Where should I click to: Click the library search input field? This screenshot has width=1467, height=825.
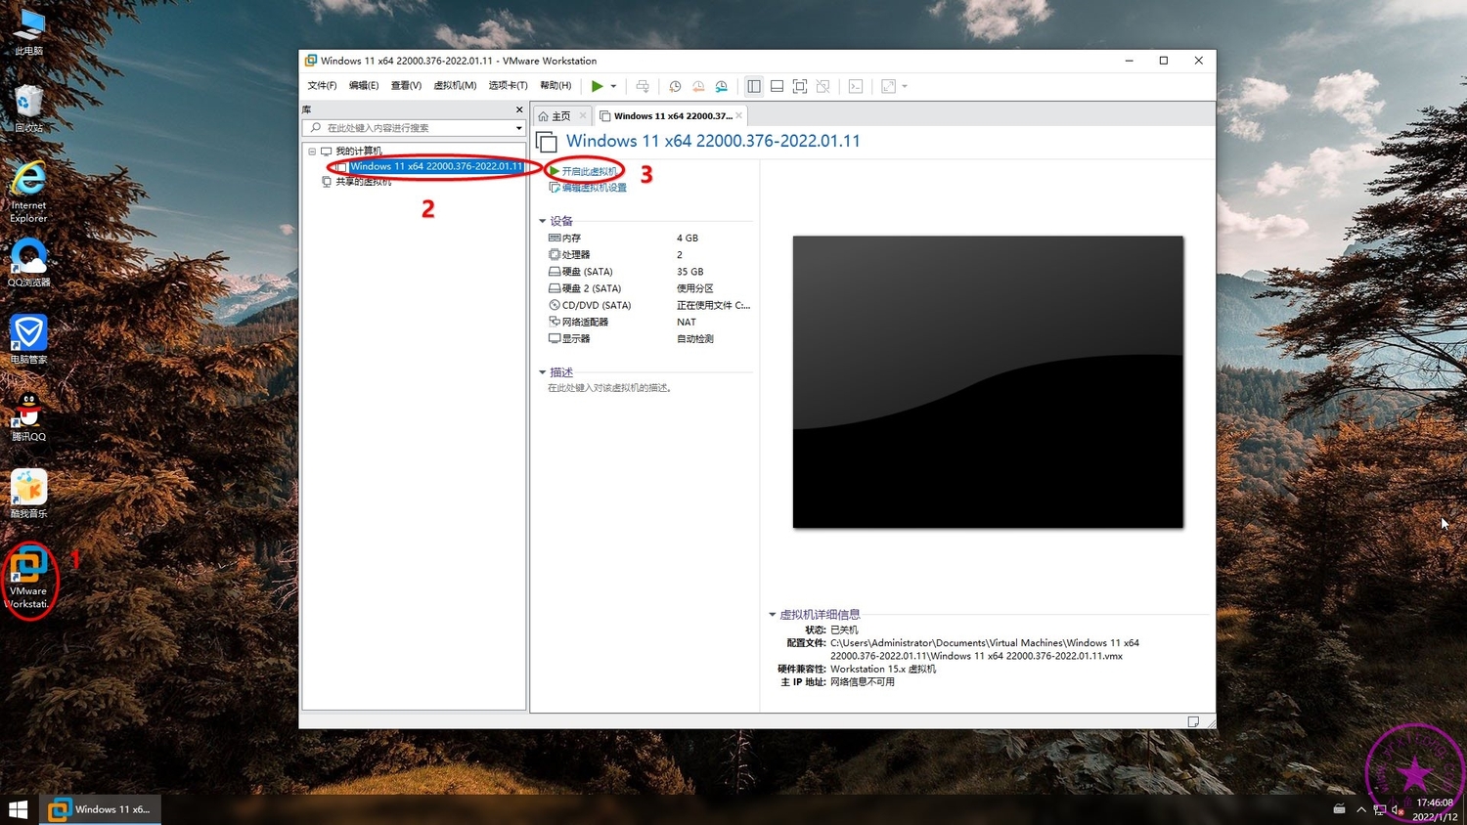click(x=410, y=128)
